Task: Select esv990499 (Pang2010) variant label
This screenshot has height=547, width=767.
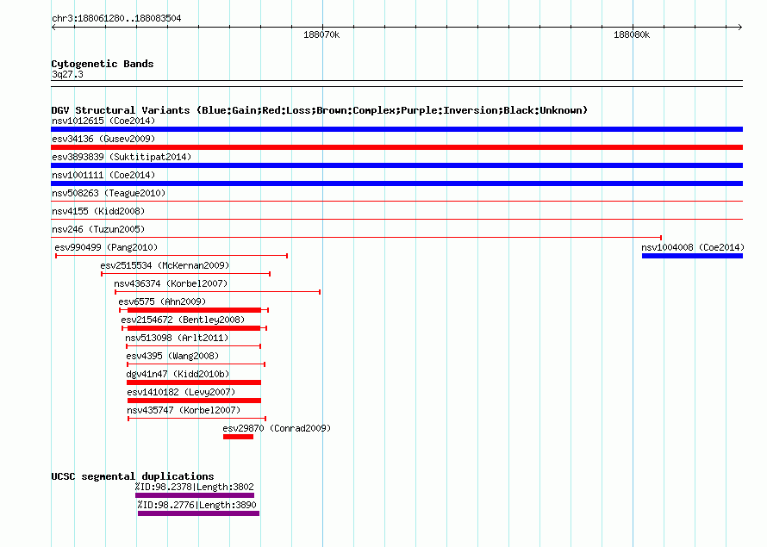Action: coord(106,247)
